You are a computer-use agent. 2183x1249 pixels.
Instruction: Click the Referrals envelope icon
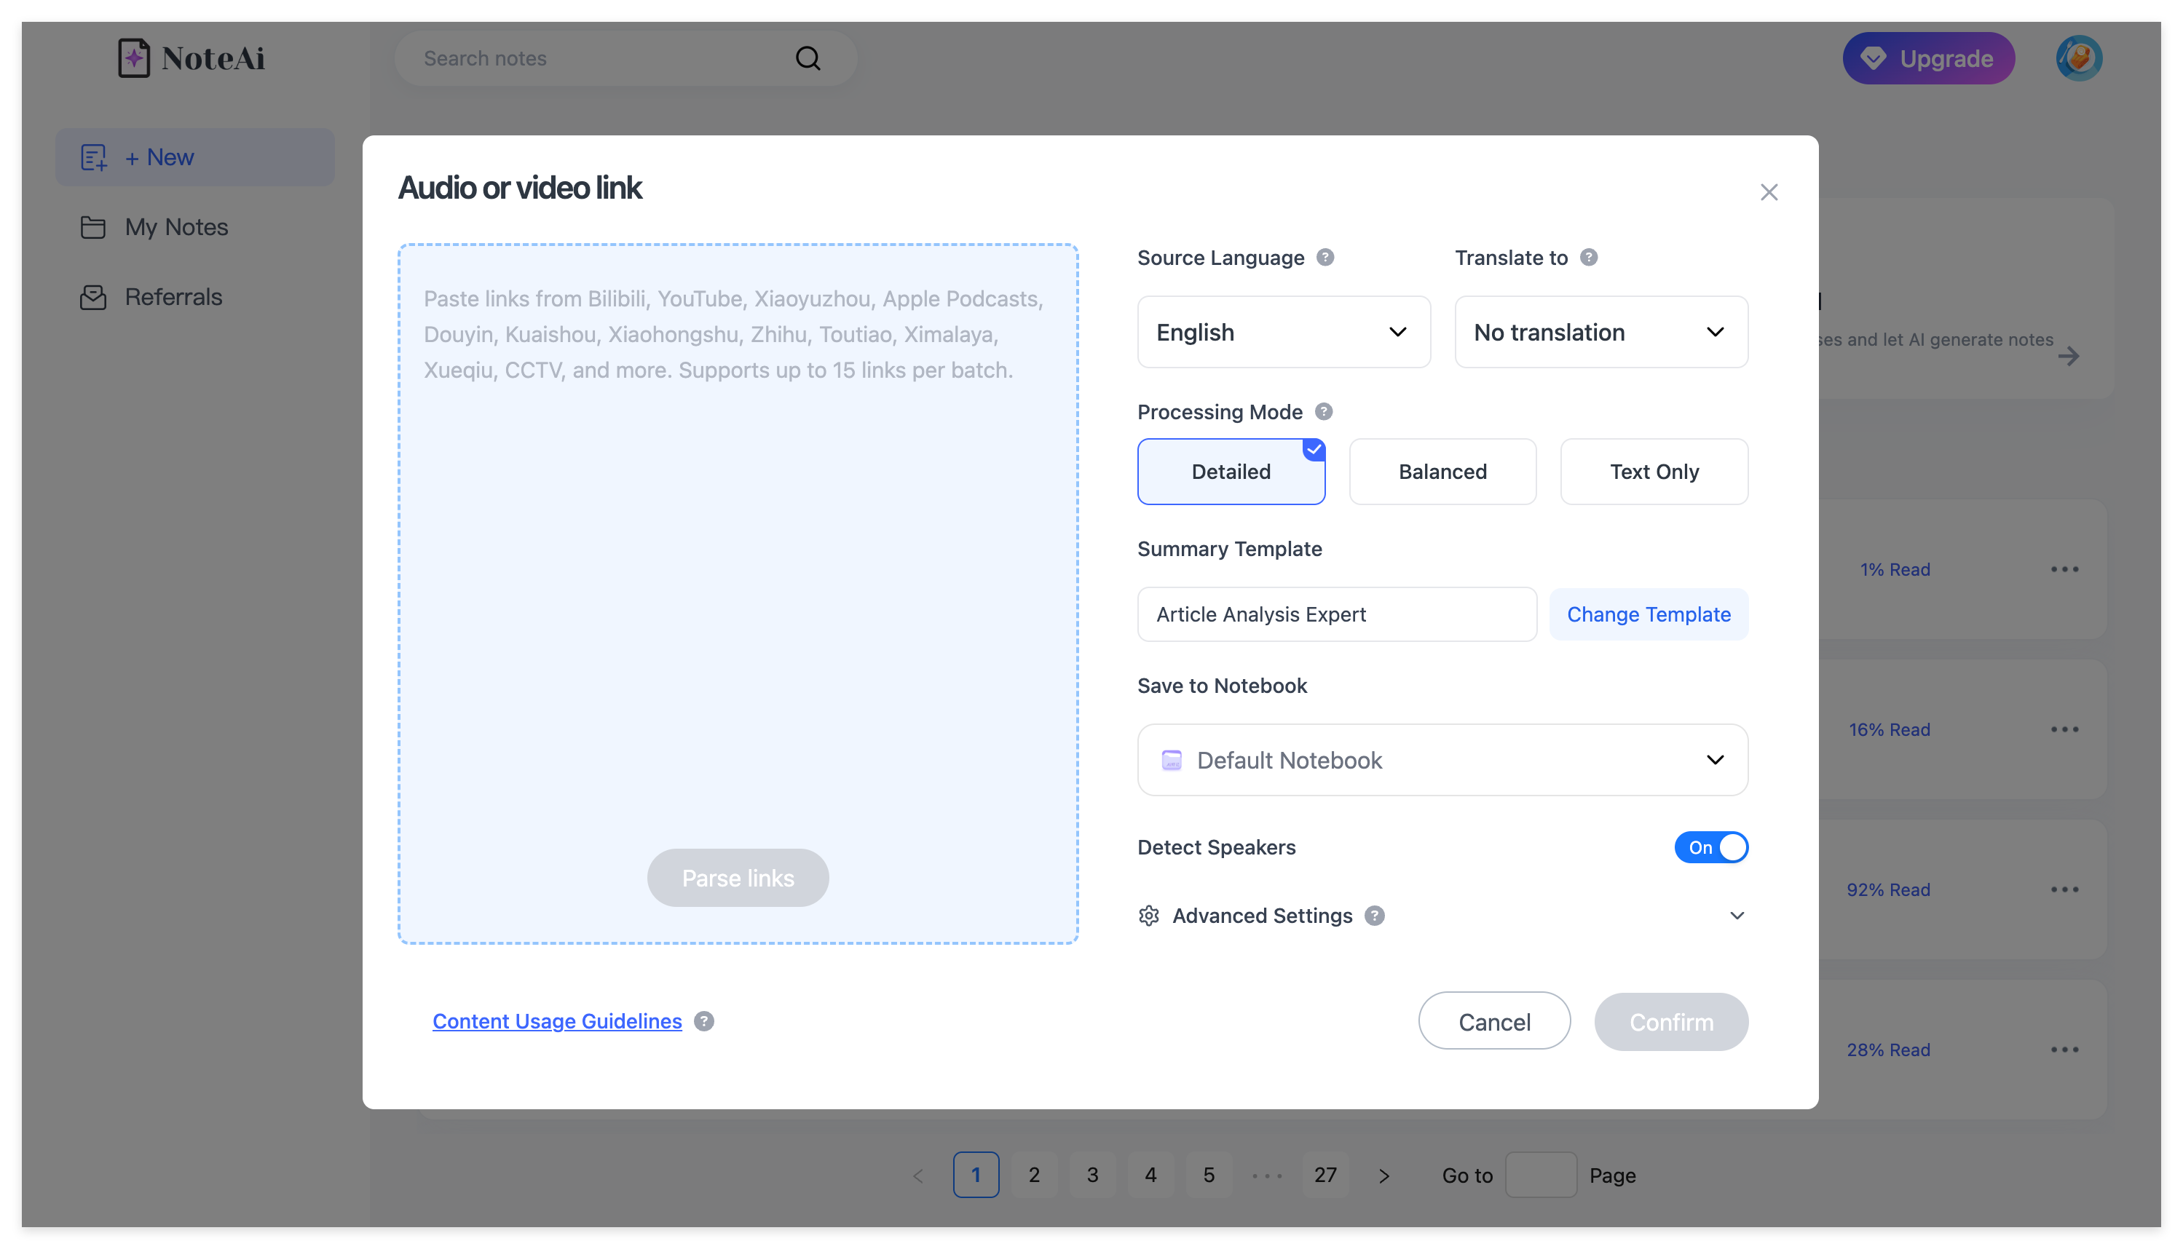pyautogui.click(x=92, y=297)
